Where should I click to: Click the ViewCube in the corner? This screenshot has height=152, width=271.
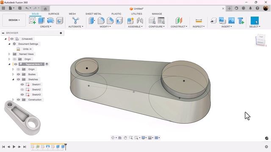pos(261,41)
